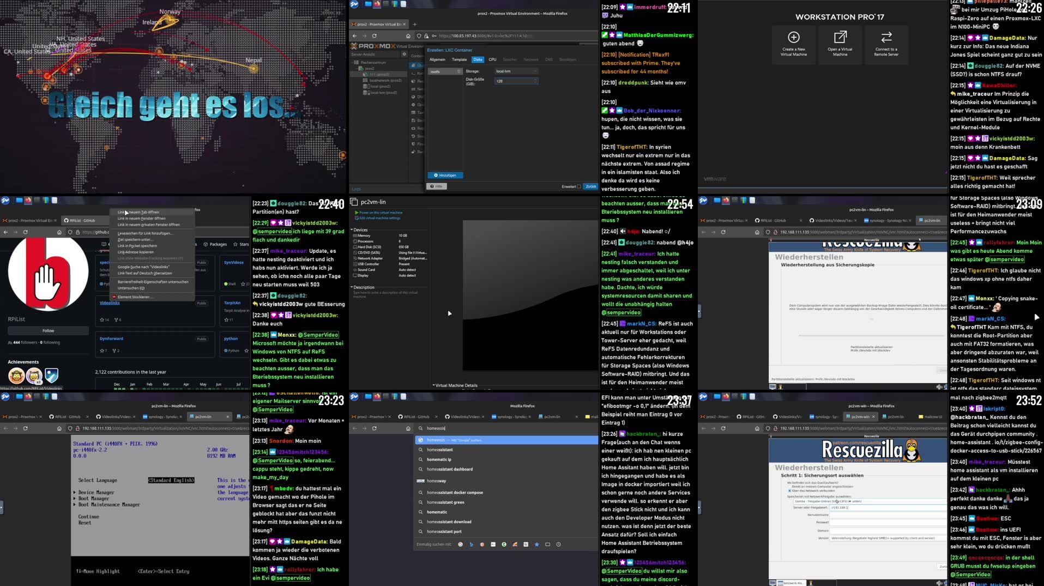
Task: Open the Samba Freigabe-Ordner dropdown
Action: pyautogui.click(x=870, y=502)
